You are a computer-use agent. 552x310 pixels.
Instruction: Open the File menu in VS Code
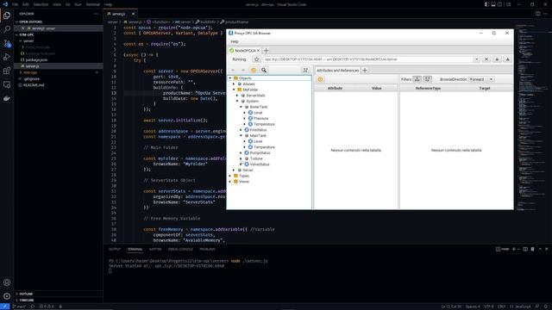point(16,4)
